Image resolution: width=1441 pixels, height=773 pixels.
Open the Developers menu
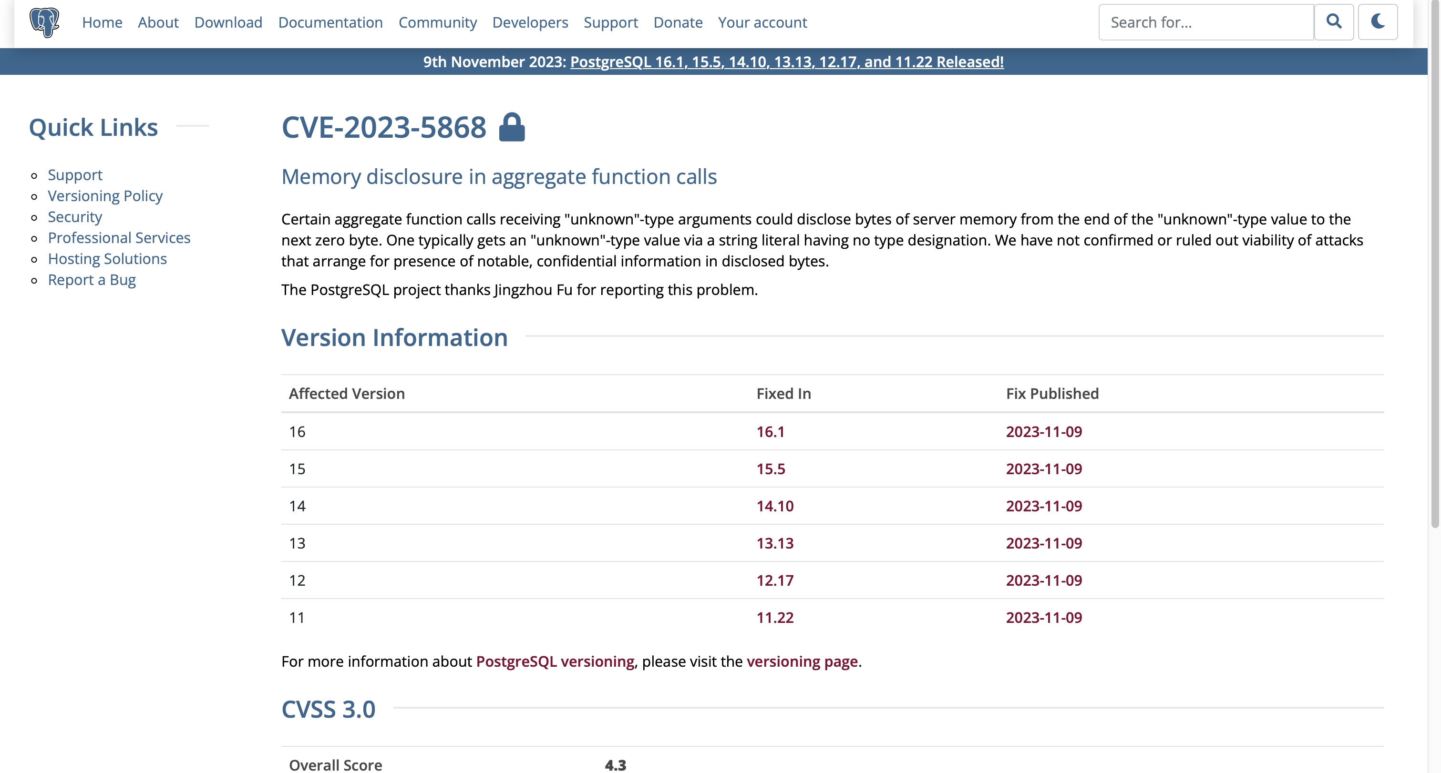(x=530, y=22)
